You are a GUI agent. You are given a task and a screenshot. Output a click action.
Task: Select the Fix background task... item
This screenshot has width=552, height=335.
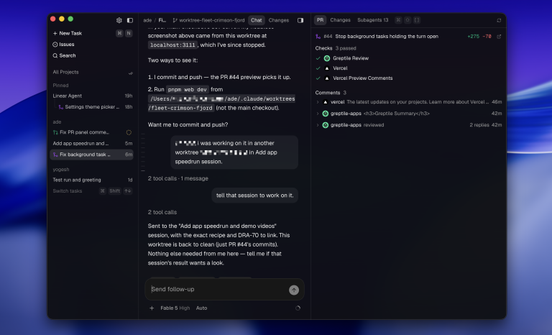tap(92, 155)
